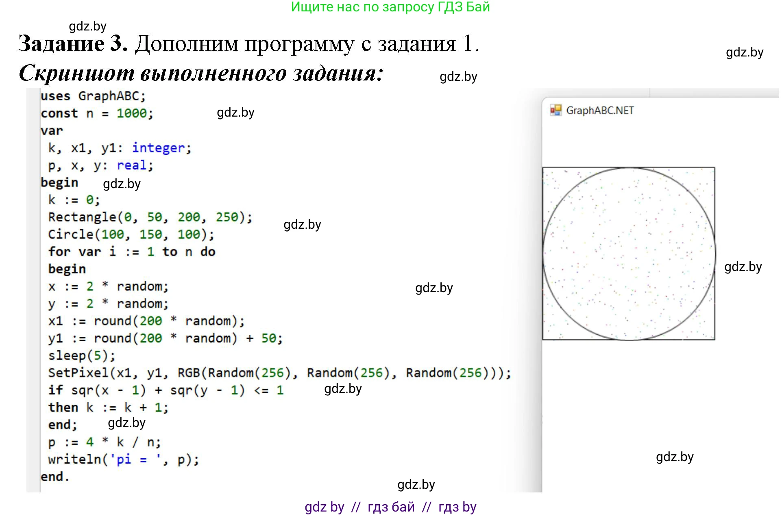Click the Rectangle(0, 50, 200, 250) line
782x516 pixels.
(x=150, y=217)
